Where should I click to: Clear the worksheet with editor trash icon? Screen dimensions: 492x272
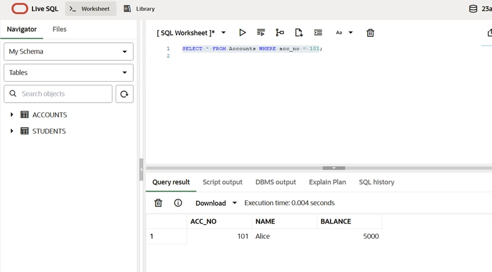370,33
